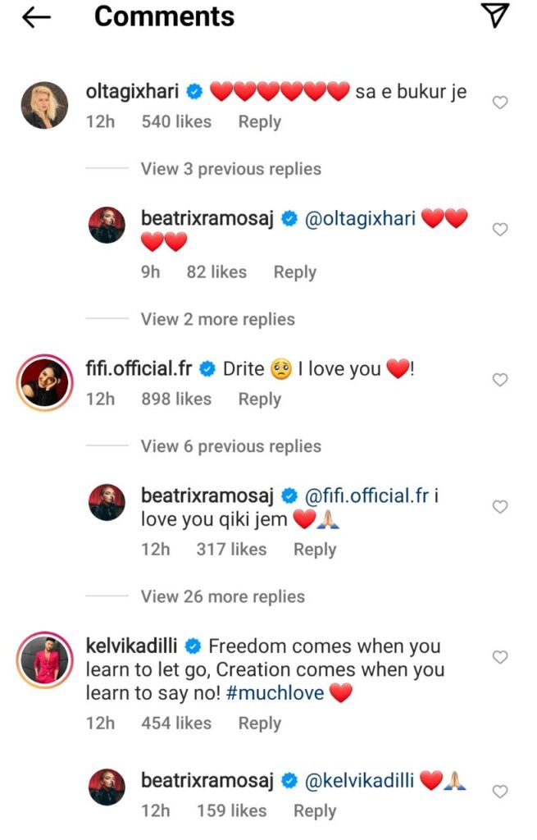Reply to fifi.official.fr's comment
This screenshot has height=840, width=537.
point(259,399)
